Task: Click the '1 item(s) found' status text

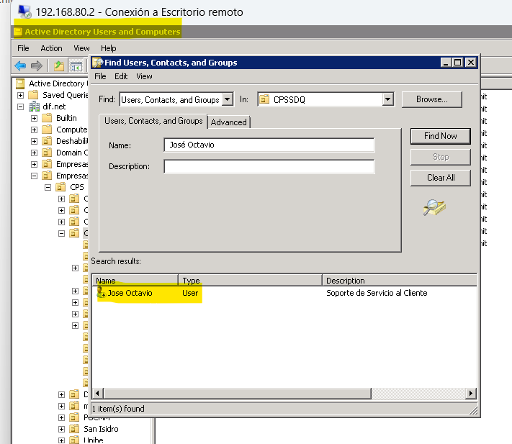Action: pyautogui.click(x=118, y=409)
